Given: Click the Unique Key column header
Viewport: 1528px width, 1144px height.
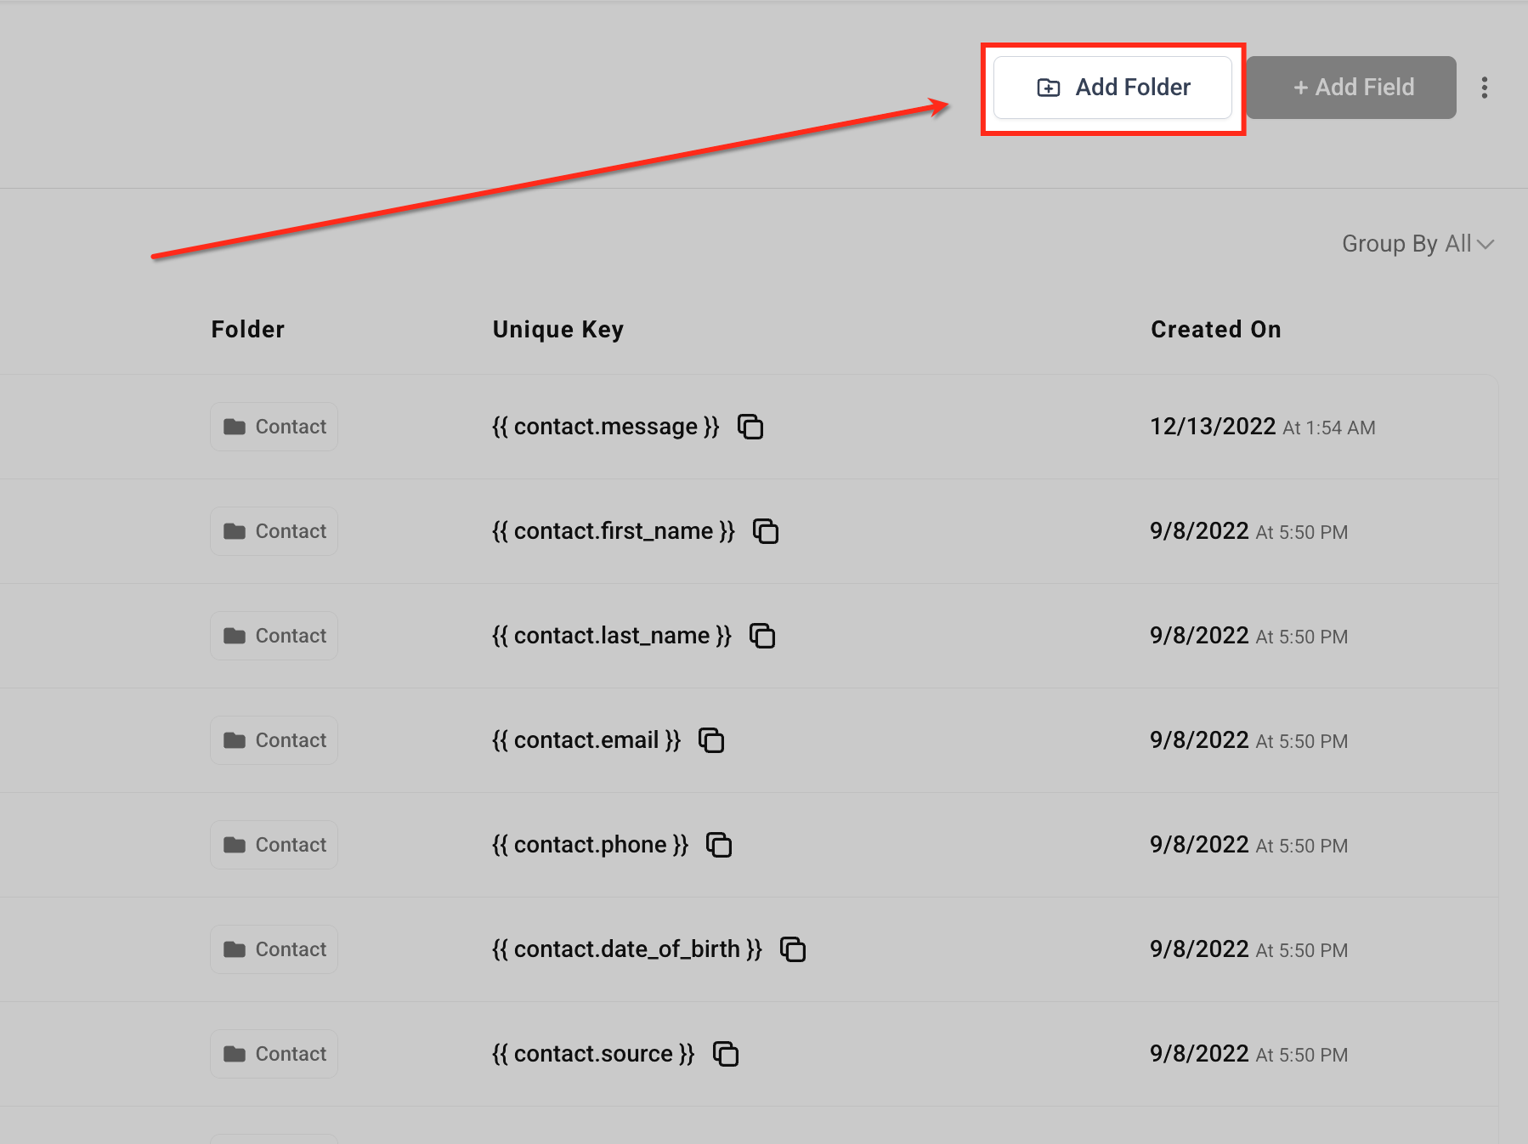Looking at the screenshot, I should click(558, 330).
